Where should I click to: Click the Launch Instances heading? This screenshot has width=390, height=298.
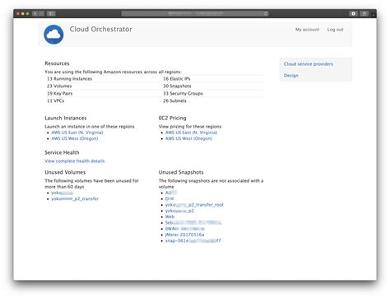(x=66, y=119)
